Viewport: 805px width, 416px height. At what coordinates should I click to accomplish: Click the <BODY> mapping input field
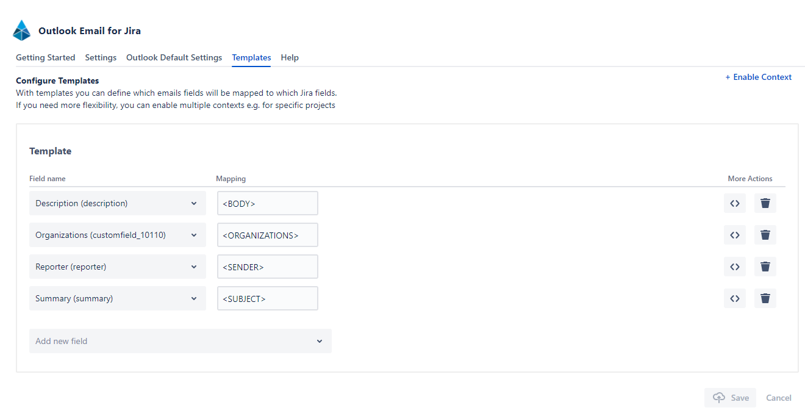coord(267,203)
